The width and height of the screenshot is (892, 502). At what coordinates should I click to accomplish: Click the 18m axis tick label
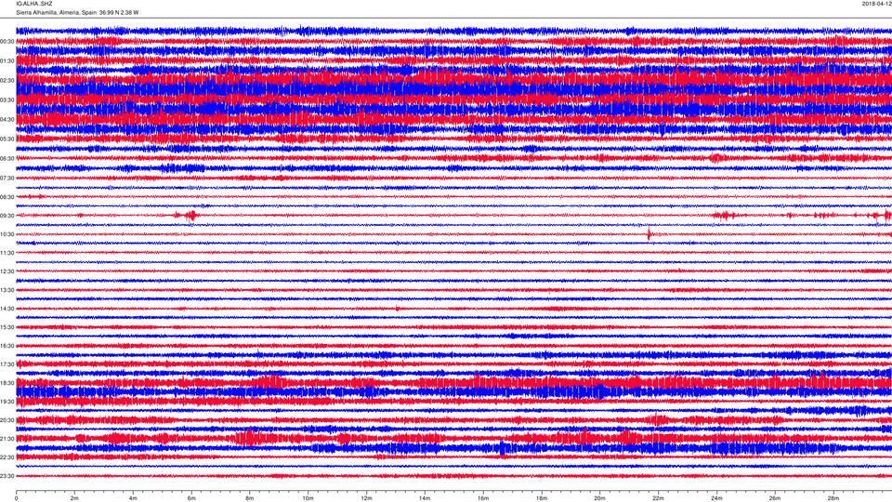pos(541,498)
